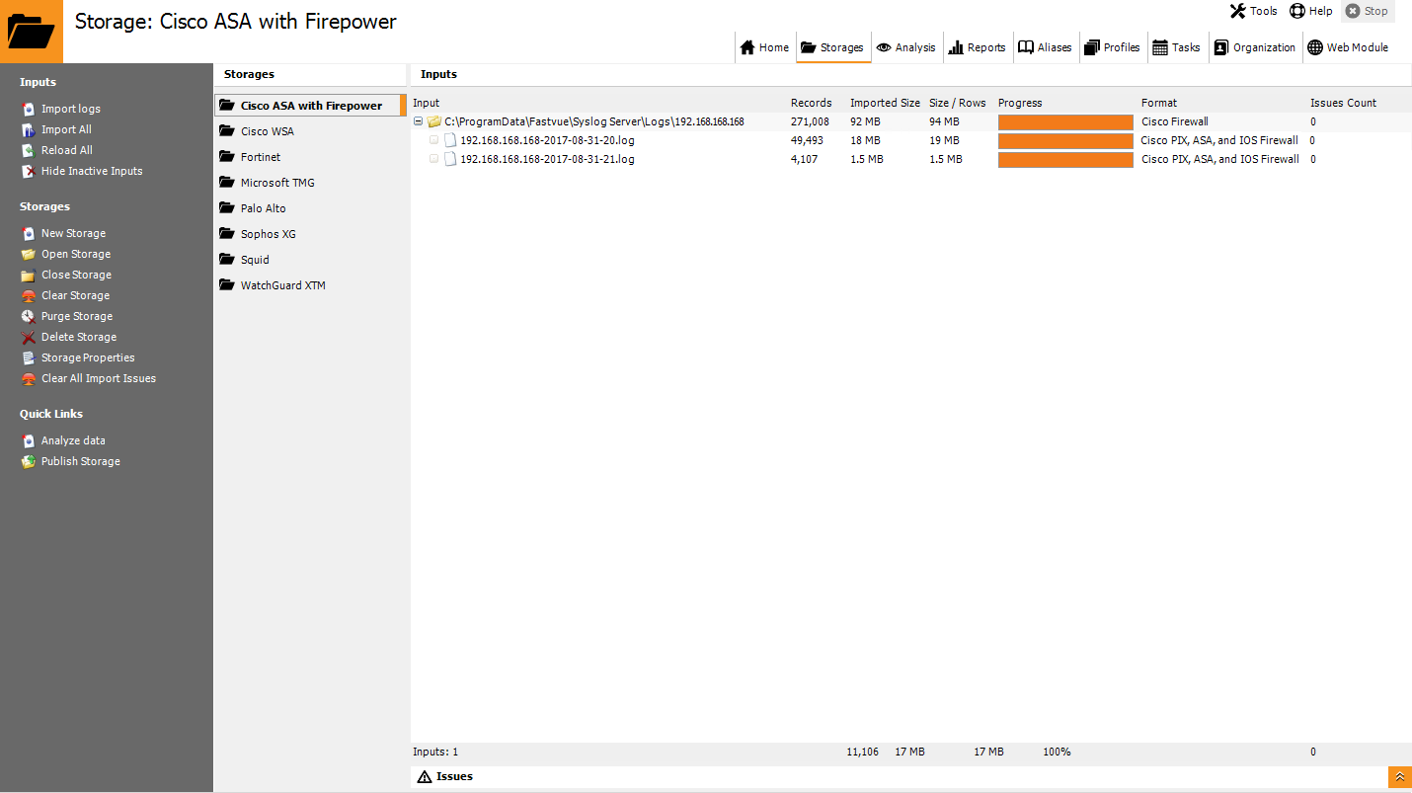Select the WatchGuard XTM storage
Image resolution: width=1412 pixels, height=793 pixels.
point(310,285)
